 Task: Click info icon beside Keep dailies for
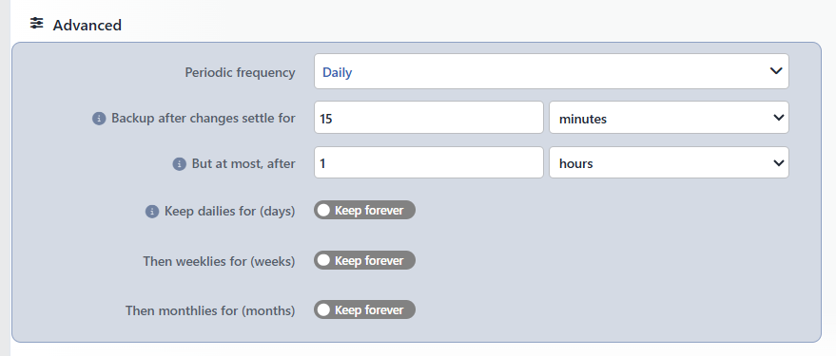tap(152, 212)
